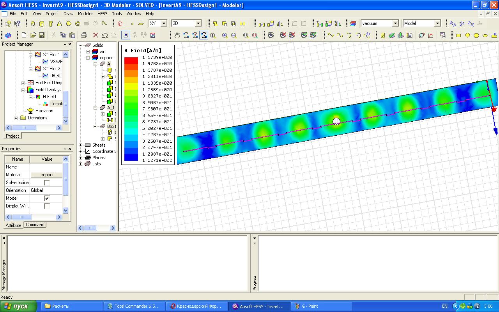The height and width of the screenshot is (312, 499).
Task: Click the Unite objects icon
Action: pos(216,23)
